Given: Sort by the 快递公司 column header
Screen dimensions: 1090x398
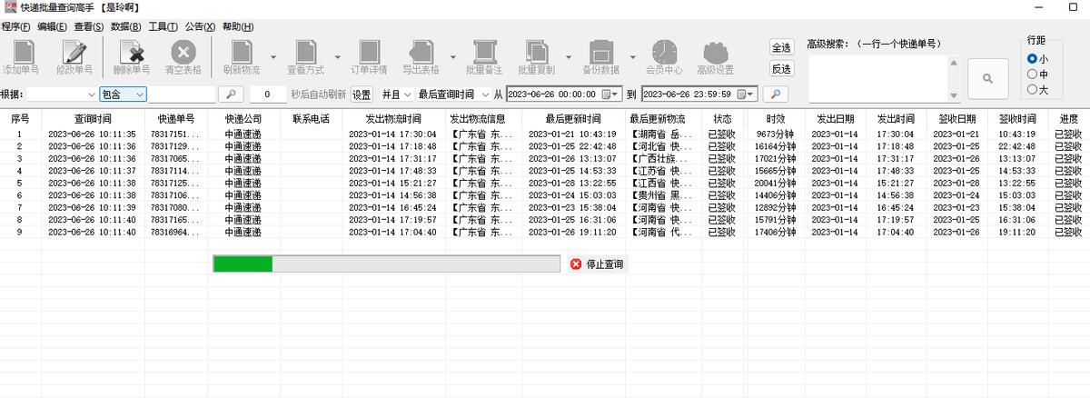Looking at the screenshot, I should (243, 119).
